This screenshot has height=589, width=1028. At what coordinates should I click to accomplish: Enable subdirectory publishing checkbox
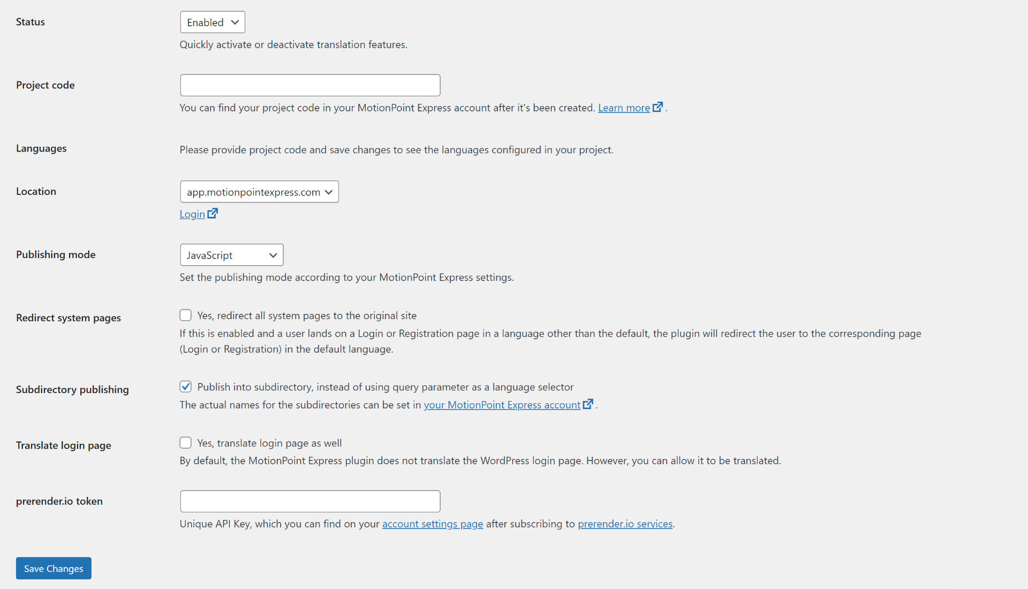click(185, 386)
